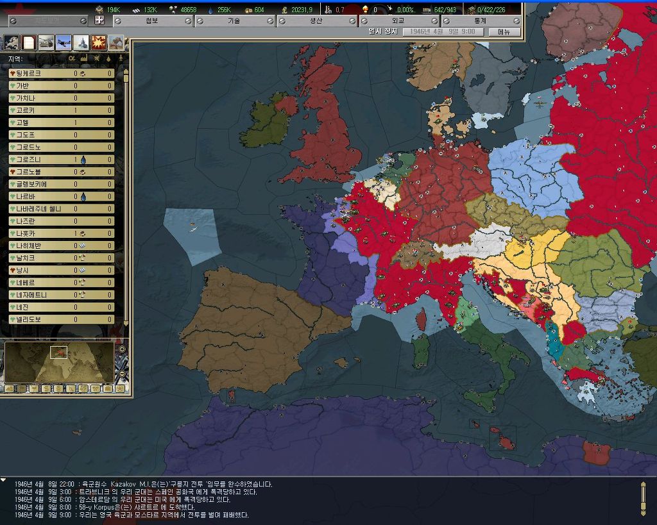Select province row 나르바

coord(62,196)
